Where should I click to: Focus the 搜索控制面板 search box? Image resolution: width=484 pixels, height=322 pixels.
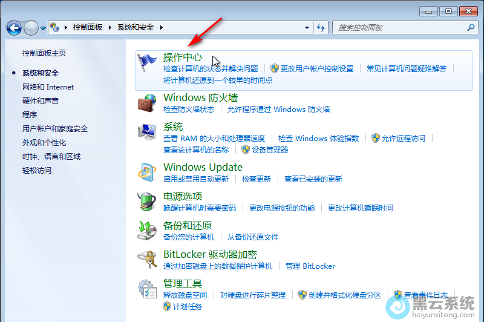tap(399, 28)
